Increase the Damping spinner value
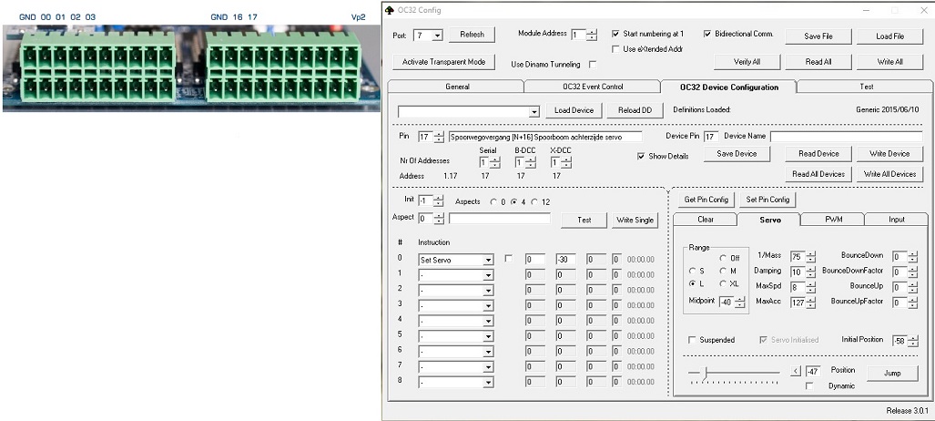 click(x=810, y=269)
